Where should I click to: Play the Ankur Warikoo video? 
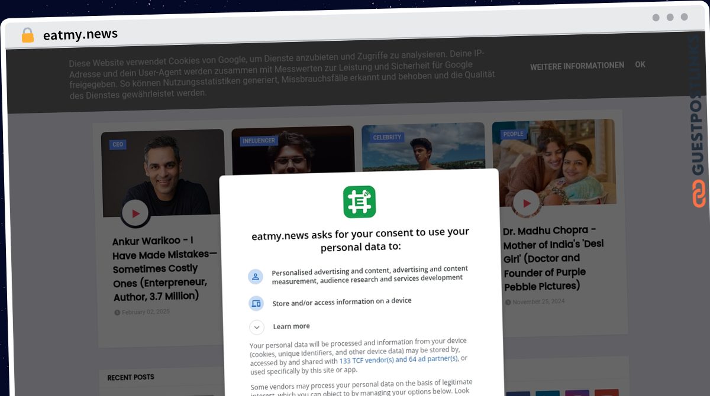pos(135,213)
